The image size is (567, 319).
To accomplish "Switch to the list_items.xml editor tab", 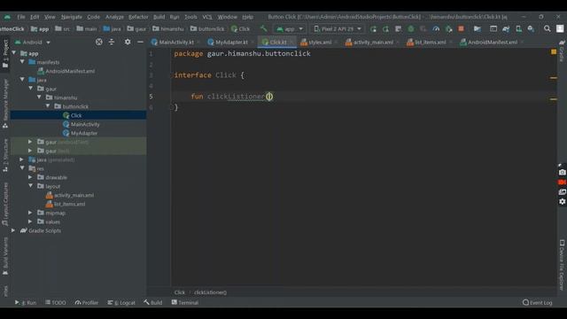I will click(x=429, y=43).
